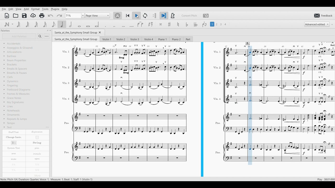Select the whole note duration
Screen dimensions: 335x188
79,26
